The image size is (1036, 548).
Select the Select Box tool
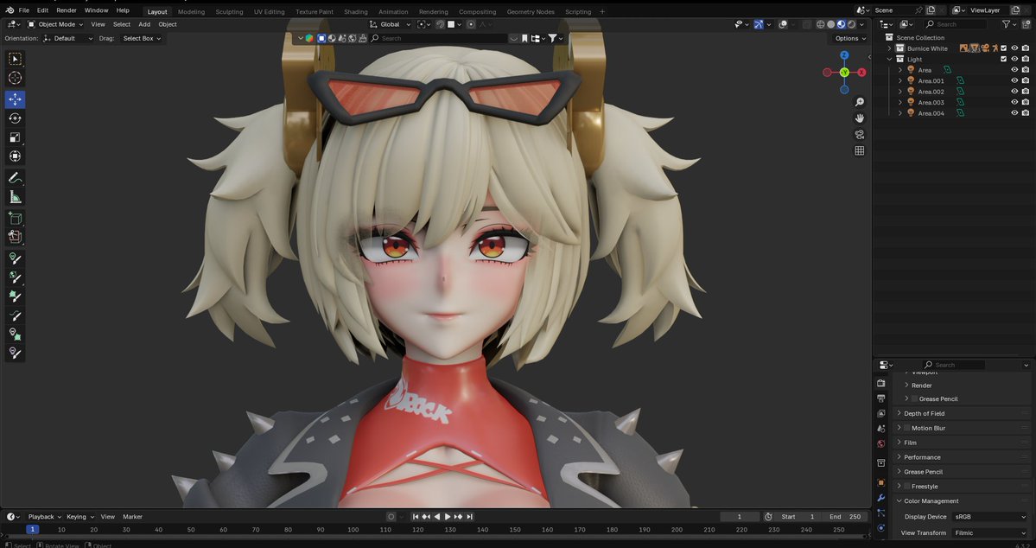(15, 60)
